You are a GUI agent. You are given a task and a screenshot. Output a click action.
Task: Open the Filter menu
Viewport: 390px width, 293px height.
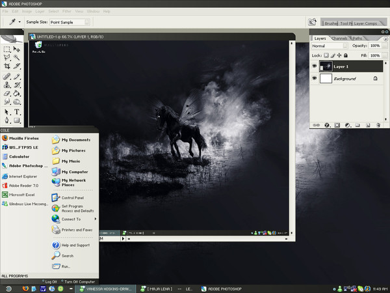tap(67, 11)
